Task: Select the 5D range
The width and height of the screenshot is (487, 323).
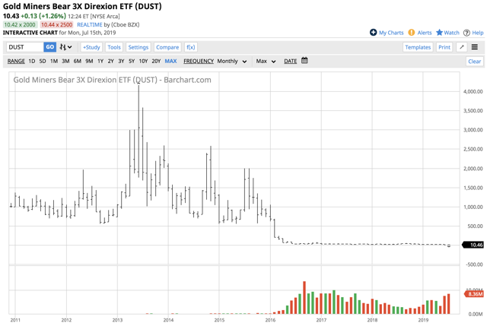Action: 43,61
